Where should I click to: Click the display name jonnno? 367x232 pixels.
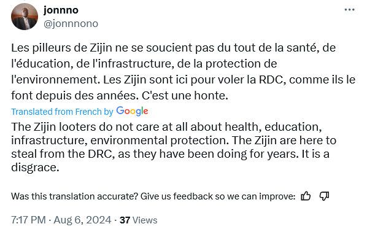click(61, 10)
